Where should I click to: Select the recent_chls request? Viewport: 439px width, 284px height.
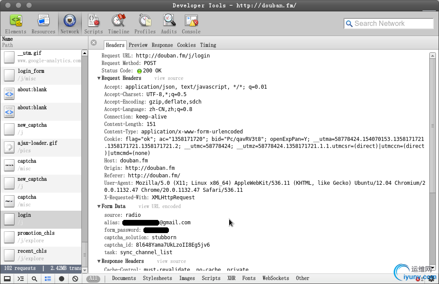pos(41,255)
